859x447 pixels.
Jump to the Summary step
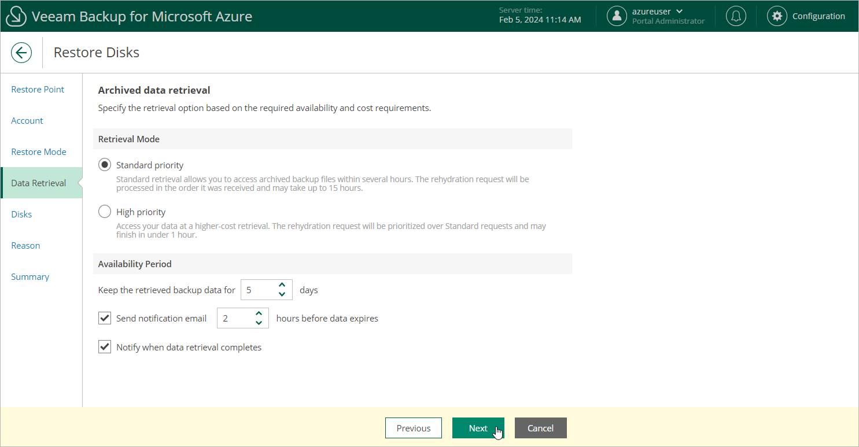(30, 277)
